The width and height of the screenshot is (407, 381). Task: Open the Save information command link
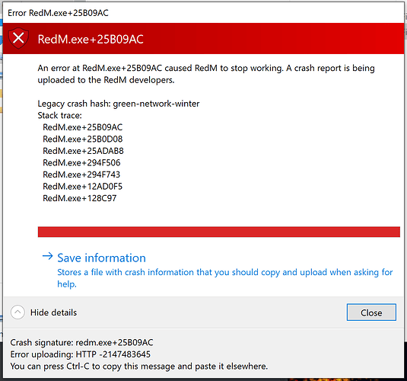coord(101,258)
